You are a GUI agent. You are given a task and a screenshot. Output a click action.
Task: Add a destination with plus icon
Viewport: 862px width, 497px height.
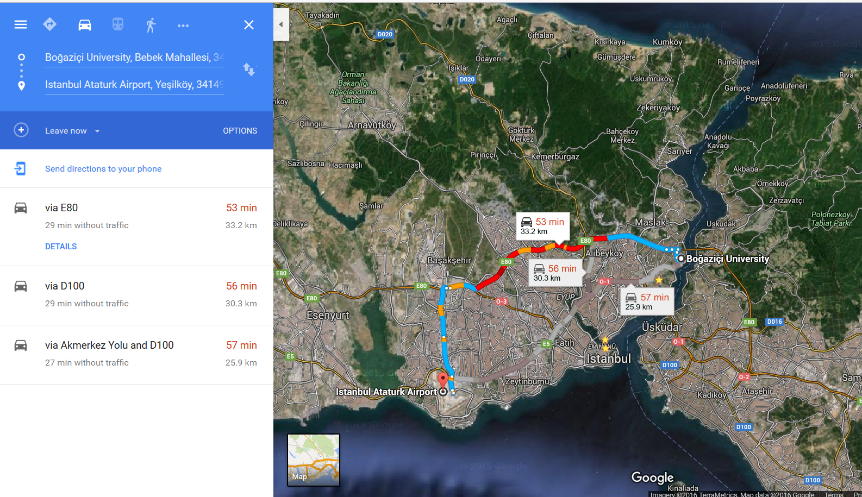tap(21, 130)
